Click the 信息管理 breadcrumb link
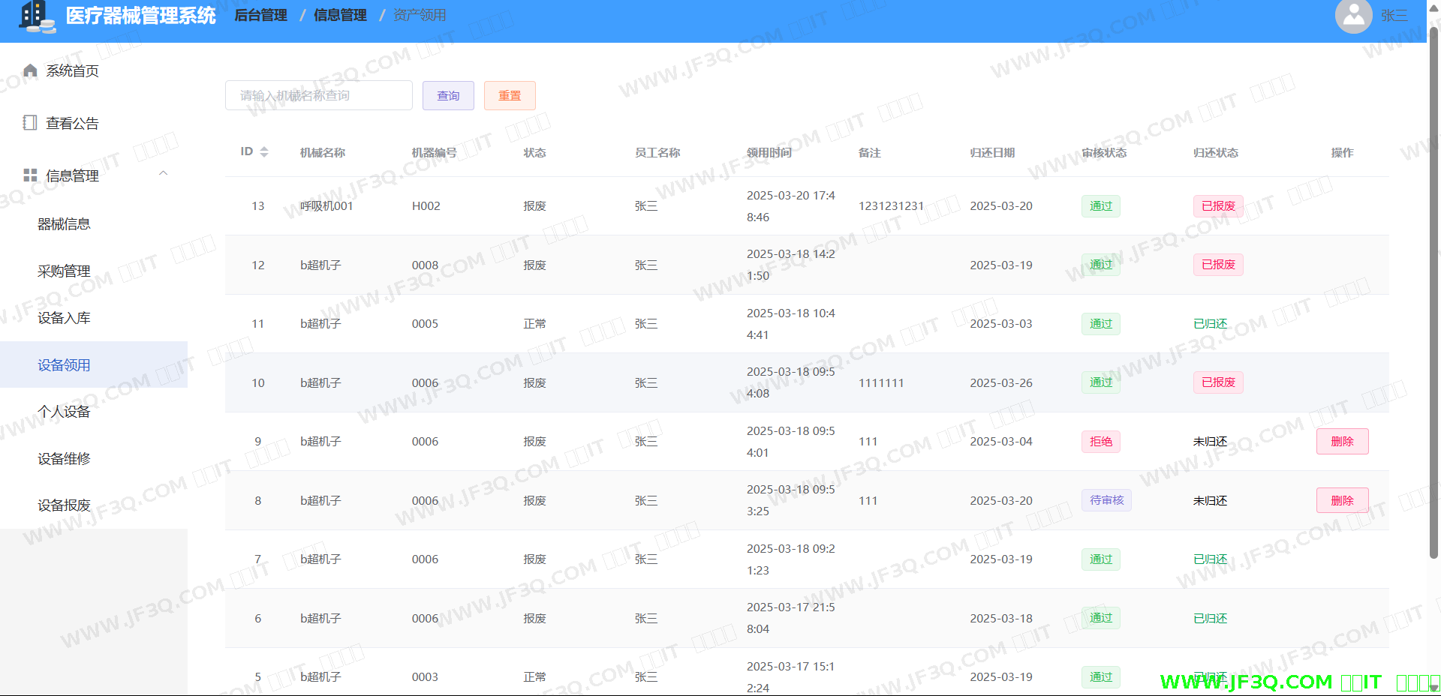The image size is (1441, 696). (x=340, y=15)
